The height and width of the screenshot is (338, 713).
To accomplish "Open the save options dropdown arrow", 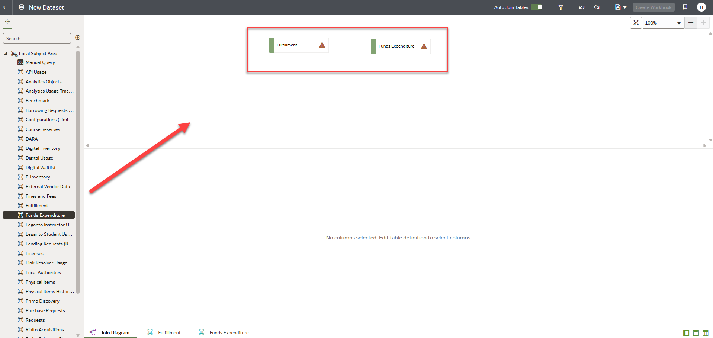I will pos(625,7).
